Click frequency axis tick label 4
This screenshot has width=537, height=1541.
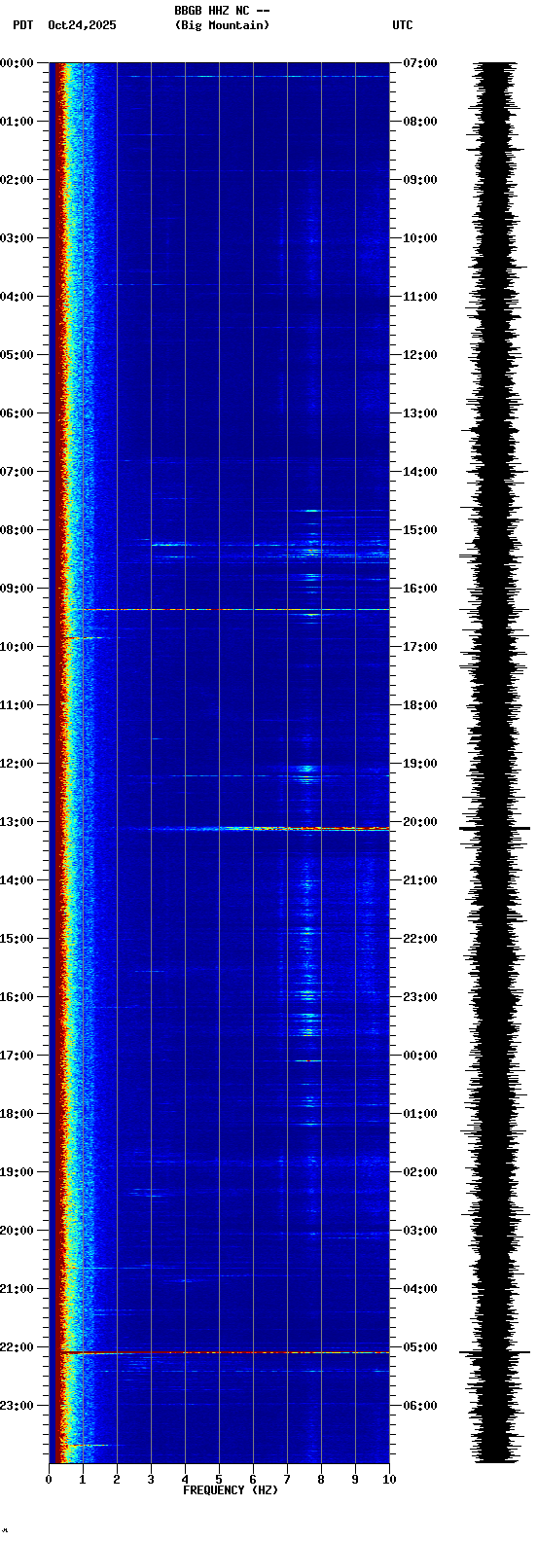(x=185, y=1480)
